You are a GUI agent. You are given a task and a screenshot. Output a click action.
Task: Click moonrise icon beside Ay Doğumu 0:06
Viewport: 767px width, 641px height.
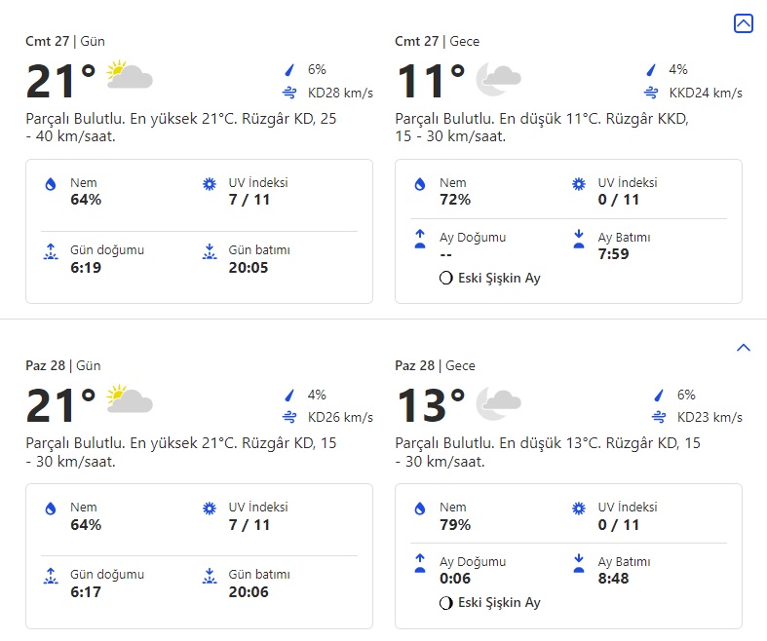click(x=420, y=563)
